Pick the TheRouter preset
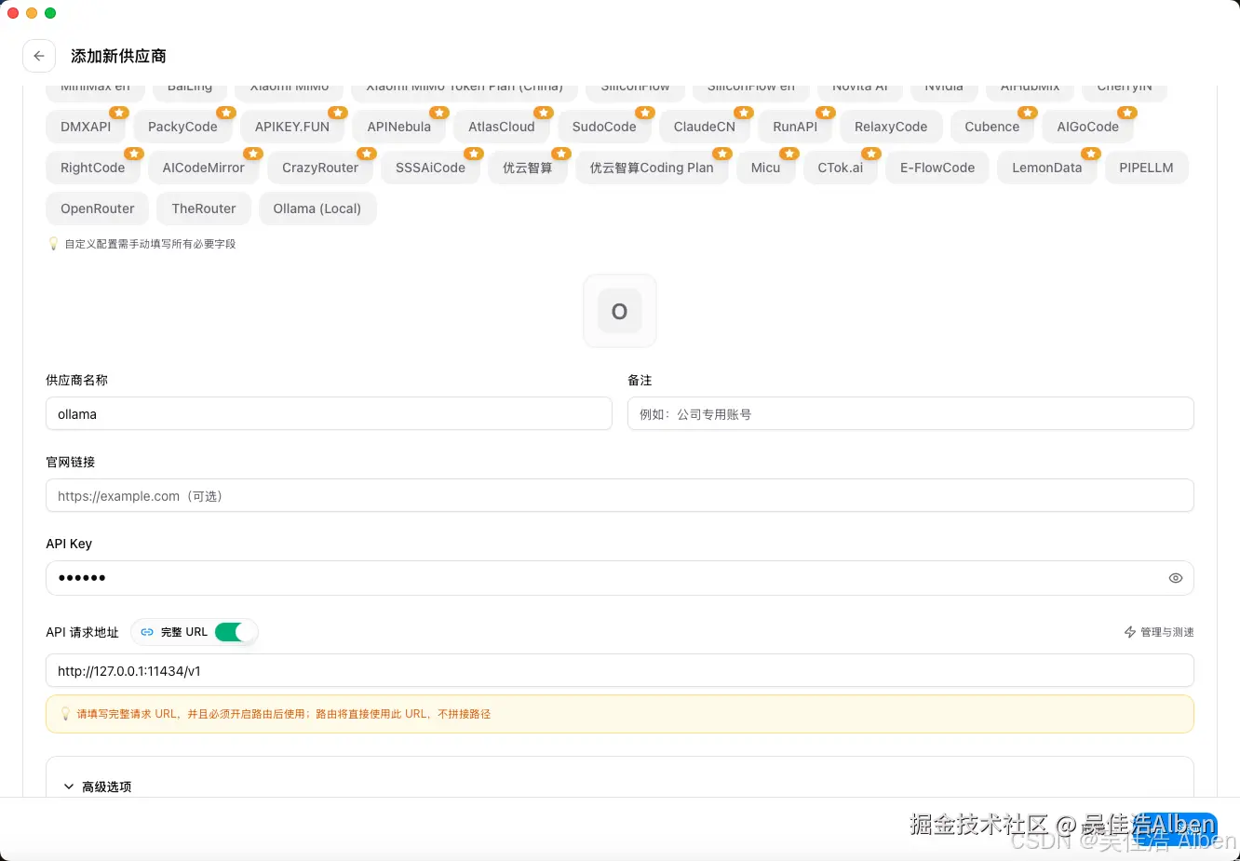The width and height of the screenshot is (1240, 861). (204, 209)
